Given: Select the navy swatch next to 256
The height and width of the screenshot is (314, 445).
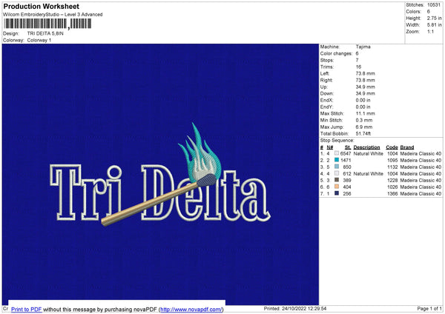Looking at the screenshot, I should point(337,193).
